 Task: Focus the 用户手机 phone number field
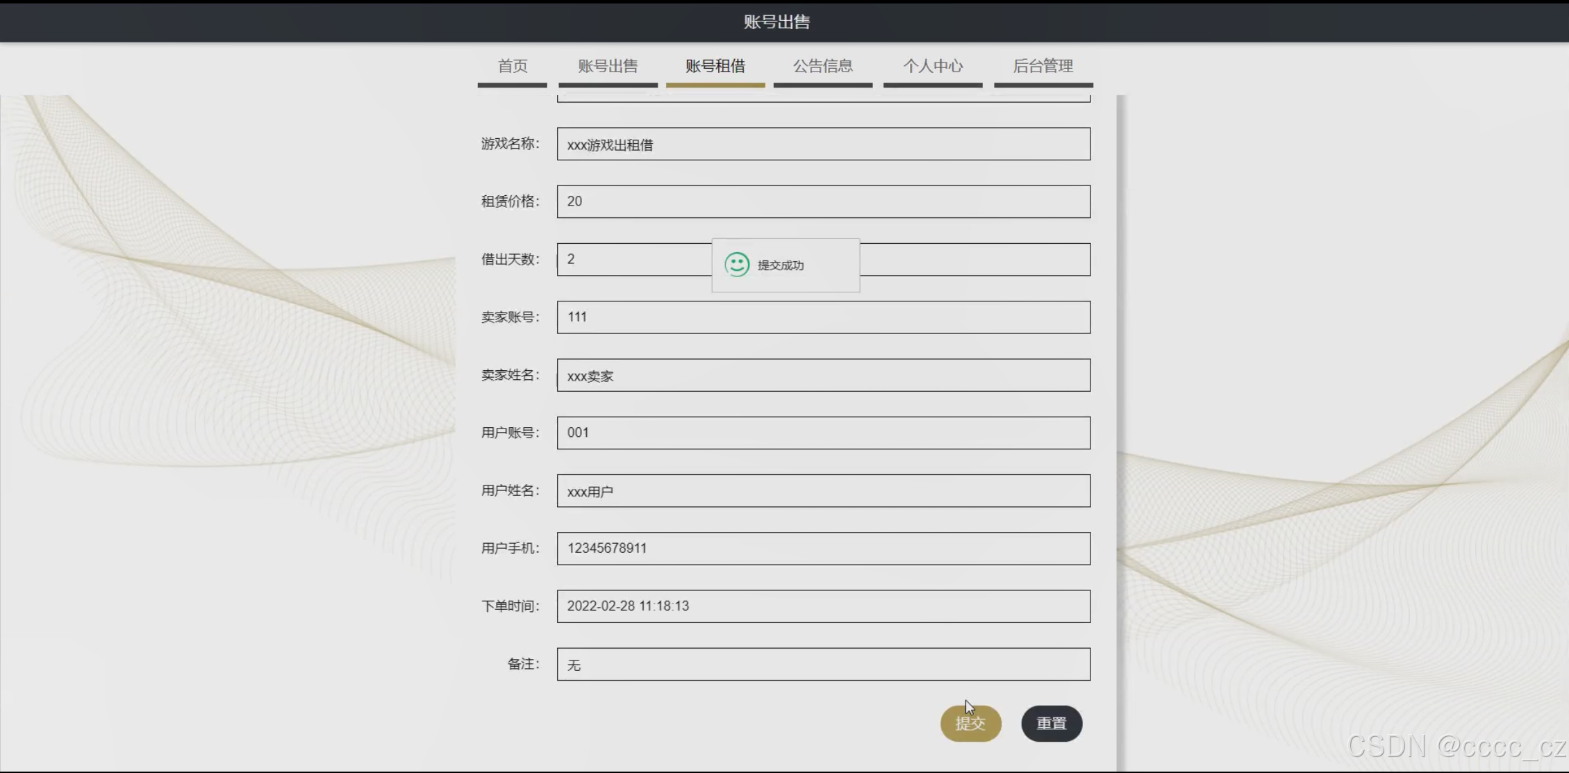(x=823, y=549)
